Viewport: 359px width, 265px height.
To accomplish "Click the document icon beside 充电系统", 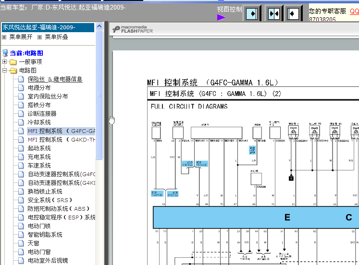I will (21, 157).
